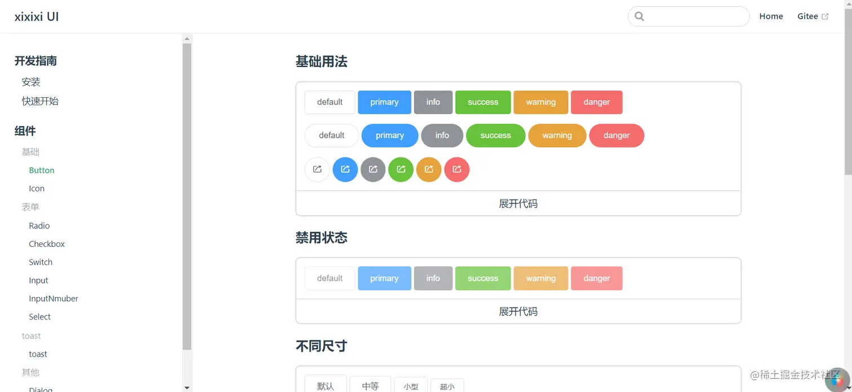Click the orange circular share icon button
The width and height of the screenshot is (852, 392).
coord(429,169)
